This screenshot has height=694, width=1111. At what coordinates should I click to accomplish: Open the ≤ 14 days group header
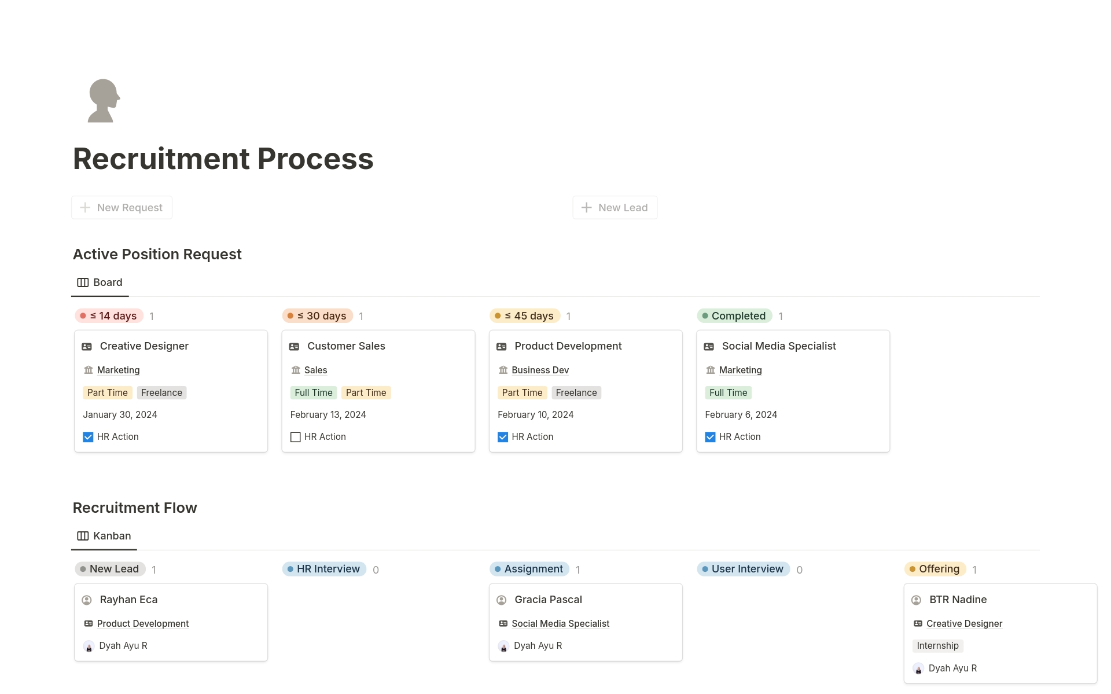(x=109, y=316)
